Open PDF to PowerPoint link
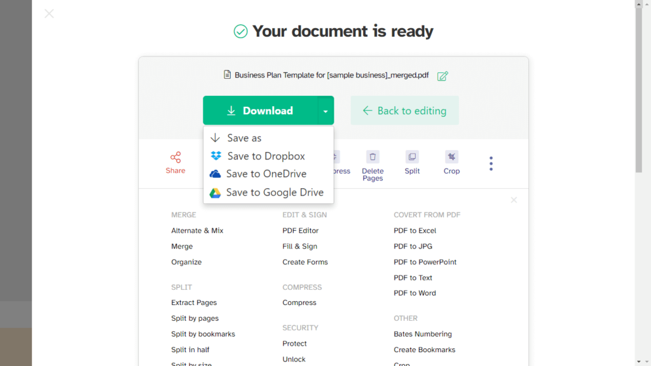Viewport: 651px width, 366px height. click(425, 262)
